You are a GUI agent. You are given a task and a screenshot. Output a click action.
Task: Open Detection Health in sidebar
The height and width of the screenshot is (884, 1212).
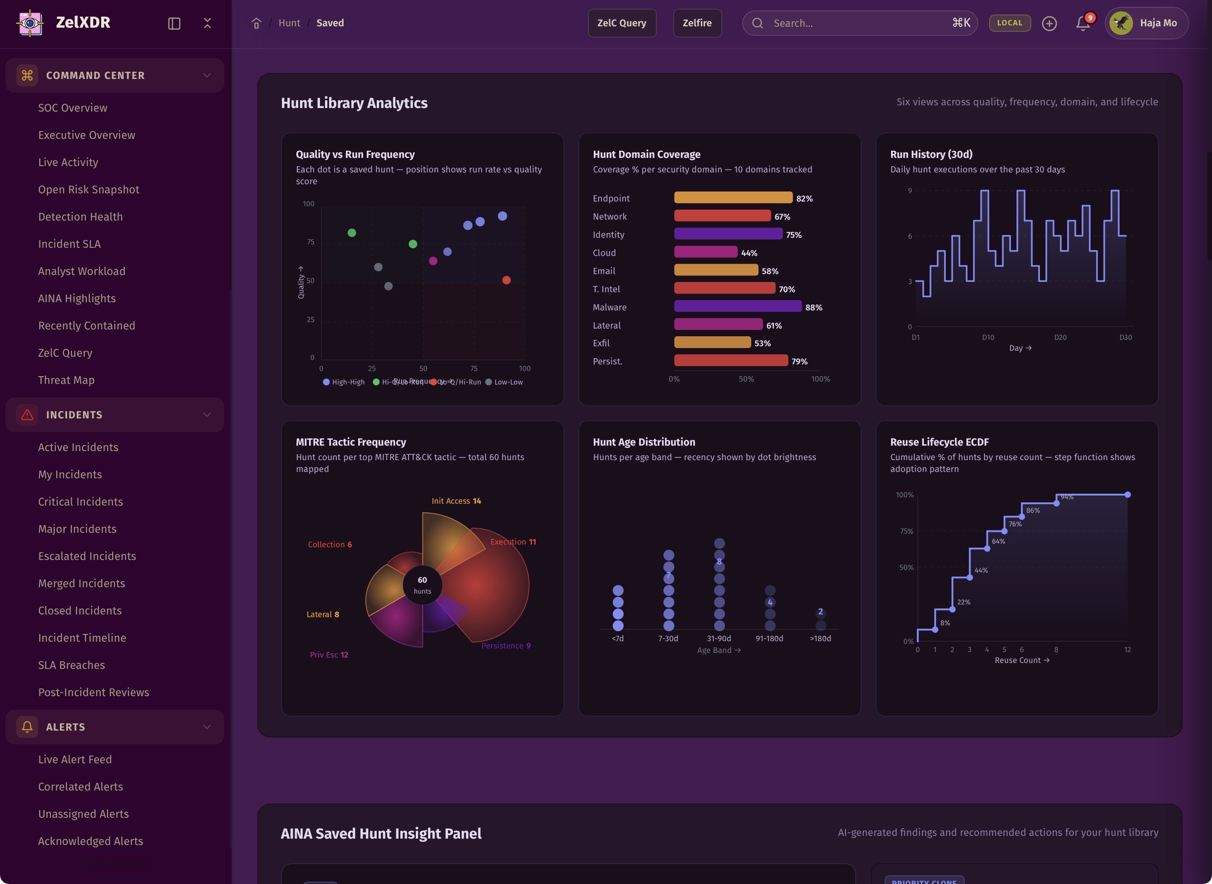[x=80, y=217]
